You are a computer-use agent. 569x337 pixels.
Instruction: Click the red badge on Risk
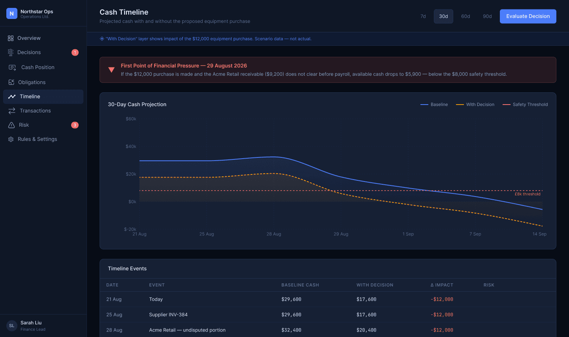tap(75, 125)
